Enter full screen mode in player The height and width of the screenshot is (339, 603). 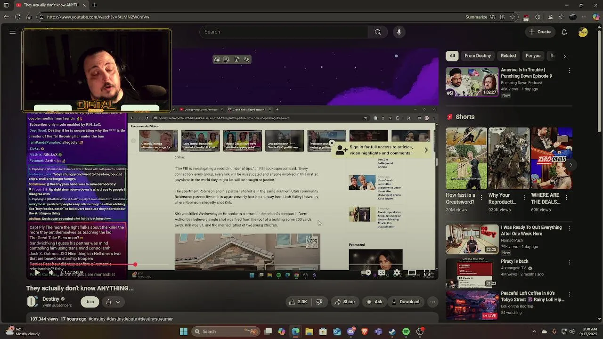[427, 273]
